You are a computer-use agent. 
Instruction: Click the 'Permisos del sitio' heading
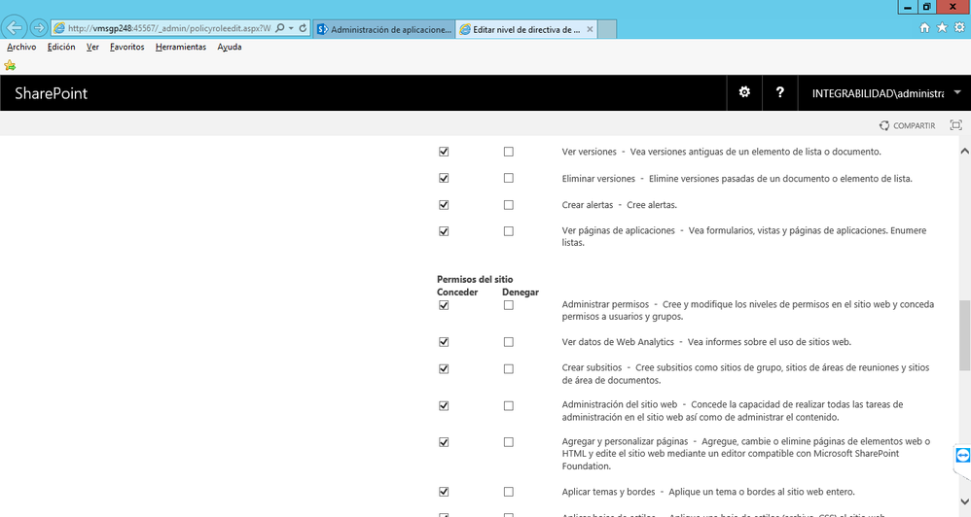[475, 280]
